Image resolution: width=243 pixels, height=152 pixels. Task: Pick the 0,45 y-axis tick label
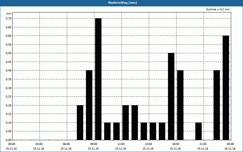9,62
